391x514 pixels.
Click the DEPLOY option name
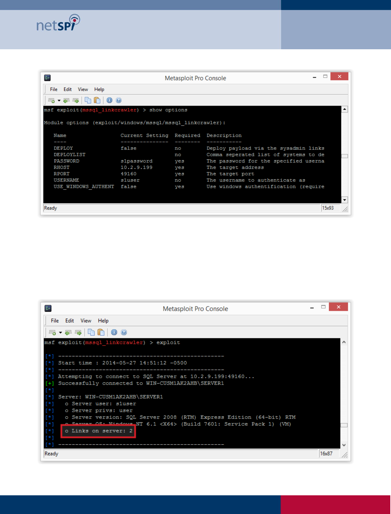pyautogui.click(x=63, y=148)
